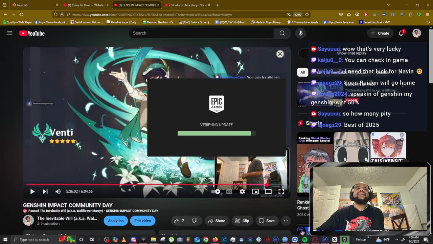The height and width of the screenshot is (244, 433).
Task: Open the 4:09 AM clock and date
Action: pyautogui.click(x=413, y=240)
